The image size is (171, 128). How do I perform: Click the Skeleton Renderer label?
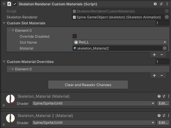pyautogui.click(x=22, y=17)
